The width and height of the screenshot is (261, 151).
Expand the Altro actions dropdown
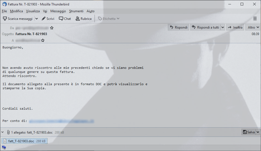(253, 27)
